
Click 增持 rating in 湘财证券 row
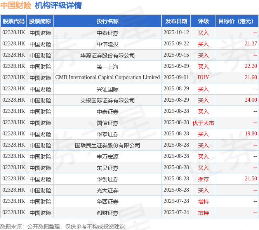203,213
